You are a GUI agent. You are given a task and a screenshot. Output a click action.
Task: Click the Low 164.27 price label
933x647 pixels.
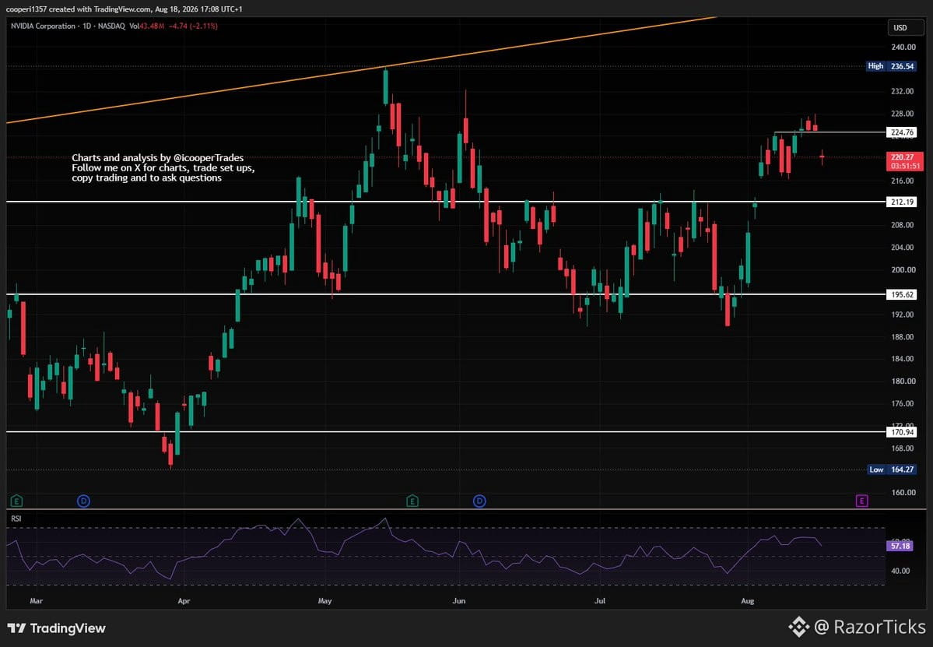[891, 469]
